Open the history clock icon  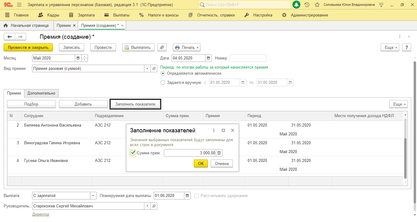[307, 5]
